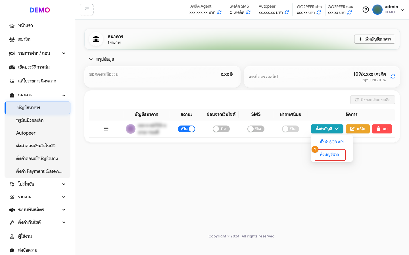Expand the รายงาน reports menu
The image size is (409, 255).
click(x=37, y=197)
